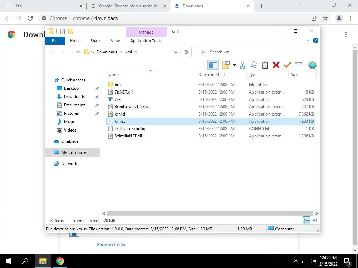Click the blue Help question mark icon
Screen dimensions: 358x268
pyautogui.click(x=316, y=40)
